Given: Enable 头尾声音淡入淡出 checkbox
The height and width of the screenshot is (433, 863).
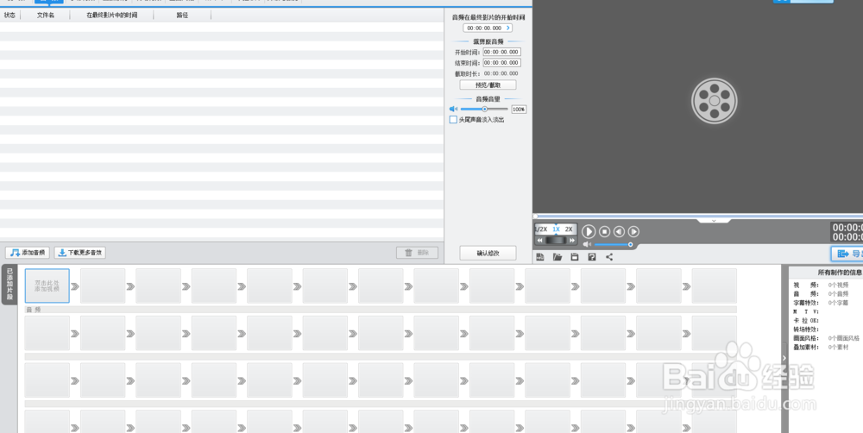Looking at the screenshot, I should coord(453,120).
